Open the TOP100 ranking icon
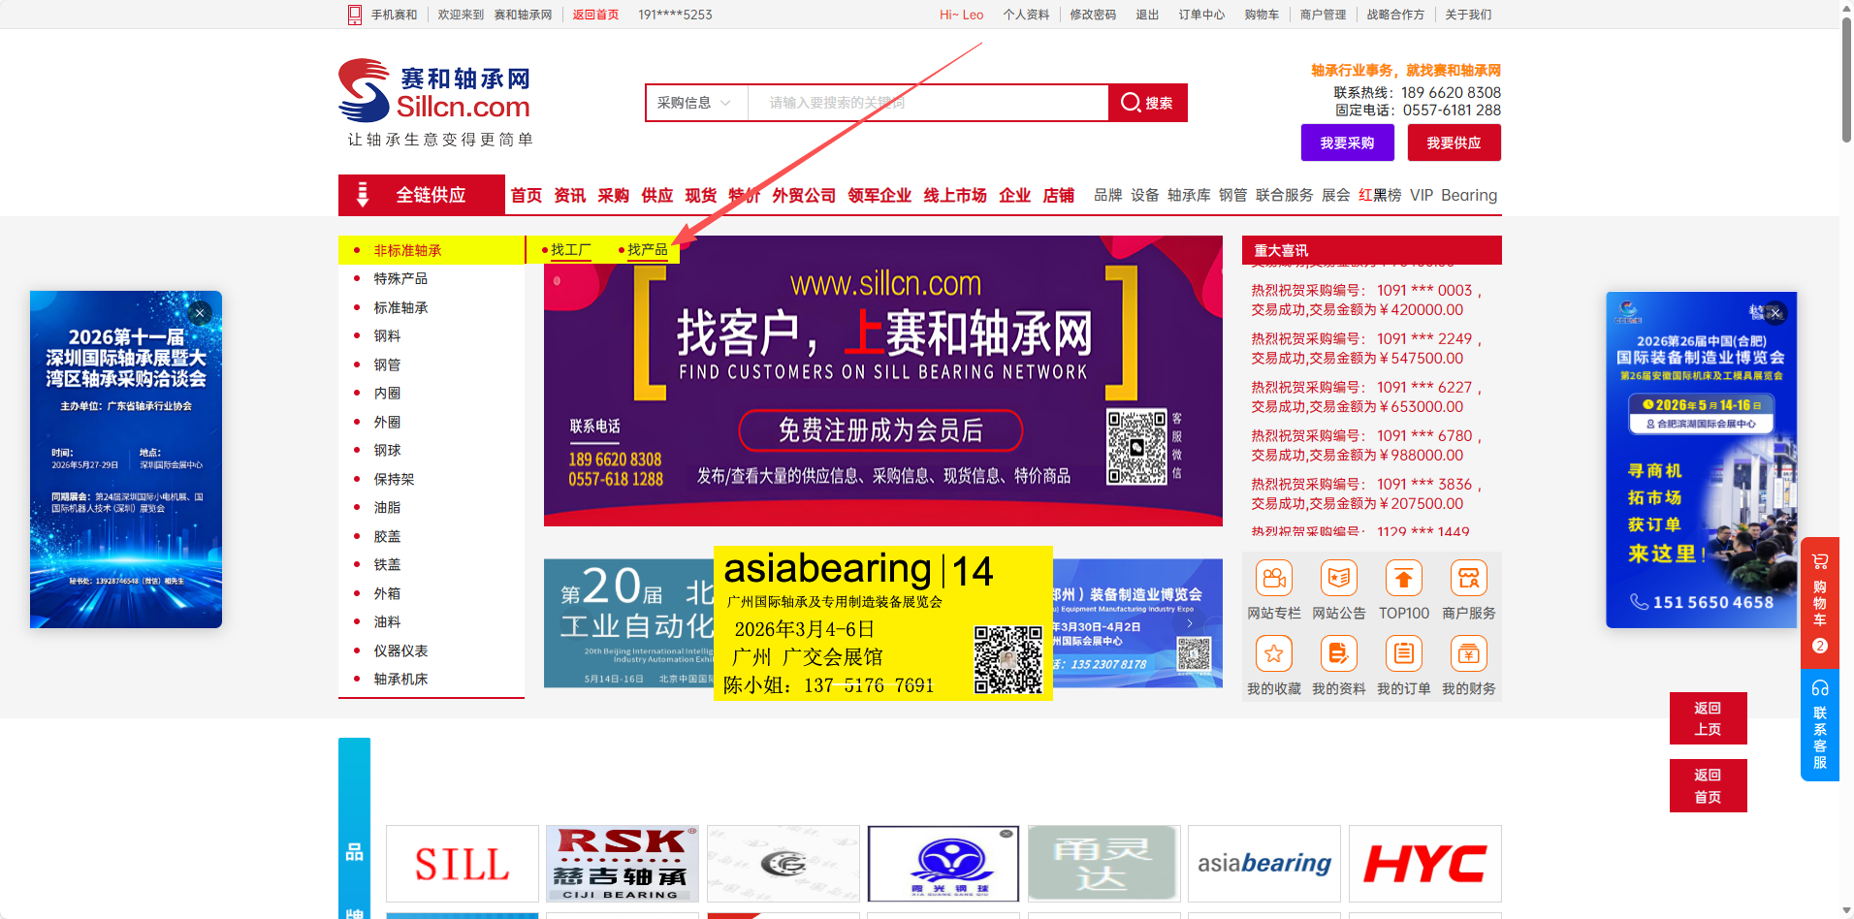This screenshot has width=1854, height=919. tap(1403, 579)
